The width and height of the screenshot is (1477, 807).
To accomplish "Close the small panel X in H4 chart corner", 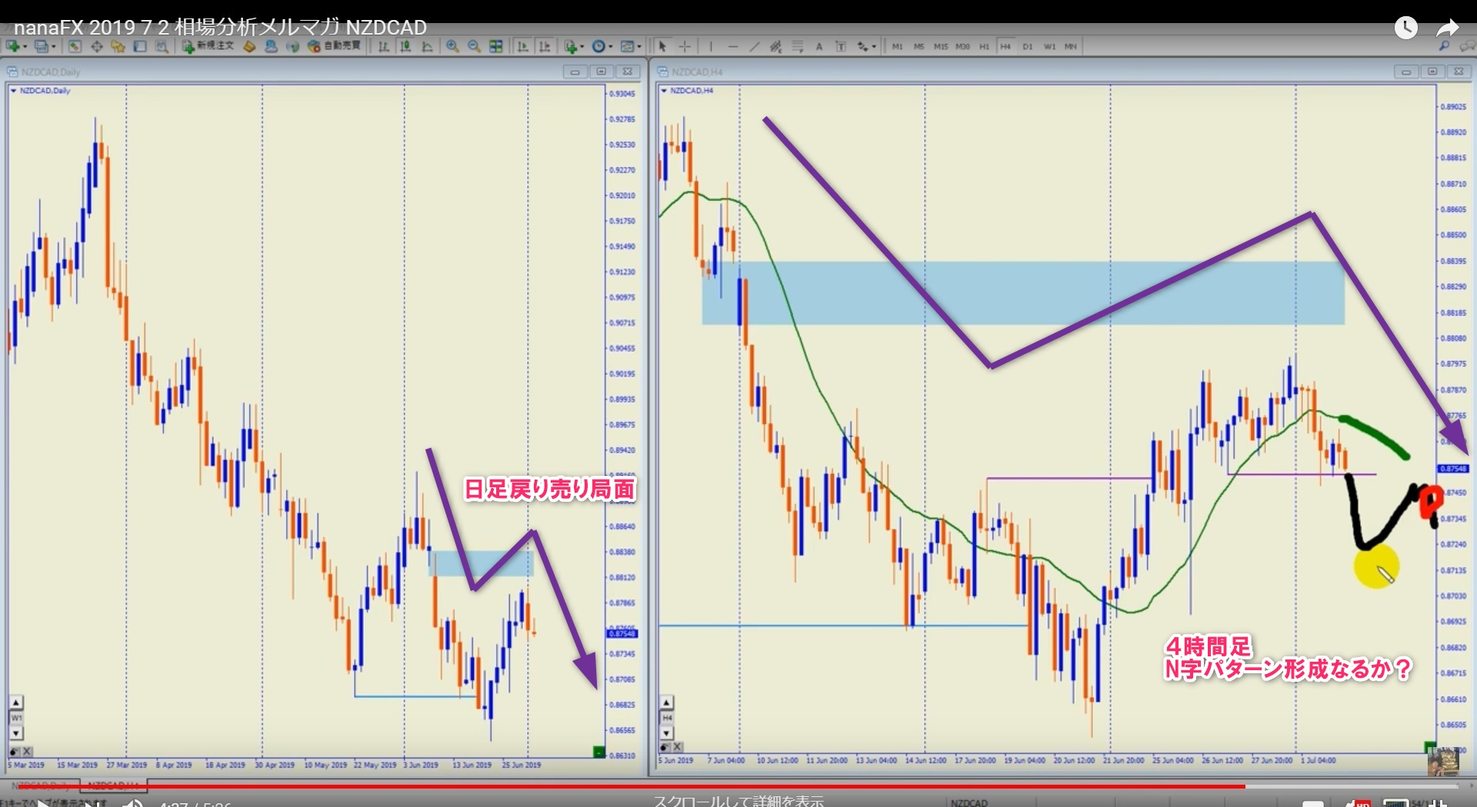I will coord(678,747).
